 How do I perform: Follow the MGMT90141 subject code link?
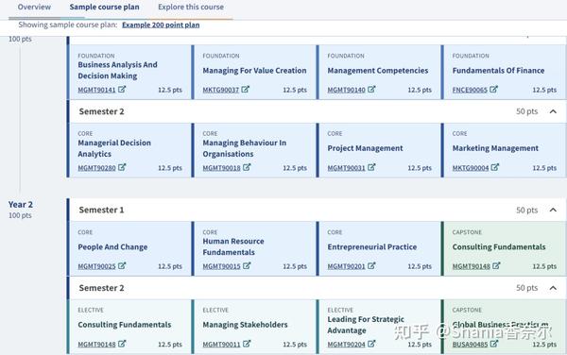coord(96,90)
